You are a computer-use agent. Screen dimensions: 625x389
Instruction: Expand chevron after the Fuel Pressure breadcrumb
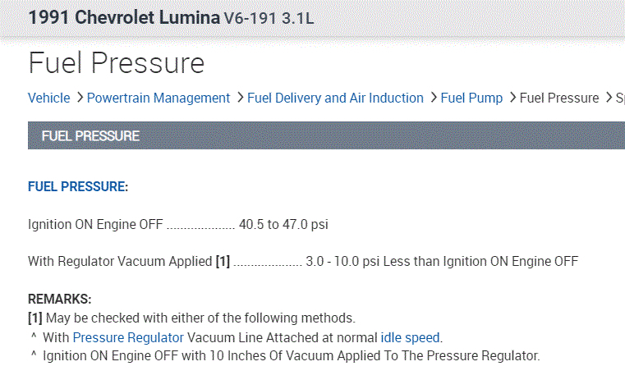click(x=609, y=98)
